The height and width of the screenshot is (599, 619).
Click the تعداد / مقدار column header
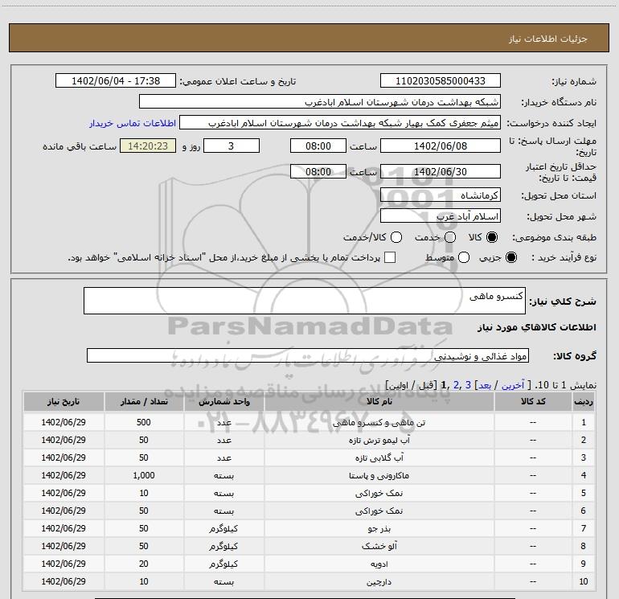point(144,401)
